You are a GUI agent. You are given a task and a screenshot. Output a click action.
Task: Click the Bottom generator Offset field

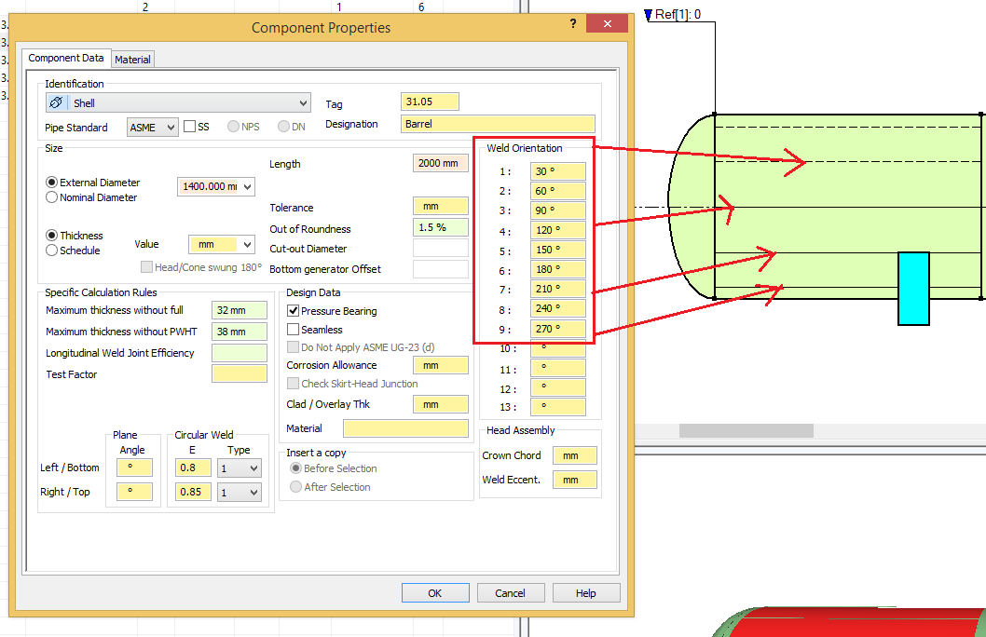(x=440, y=269)
